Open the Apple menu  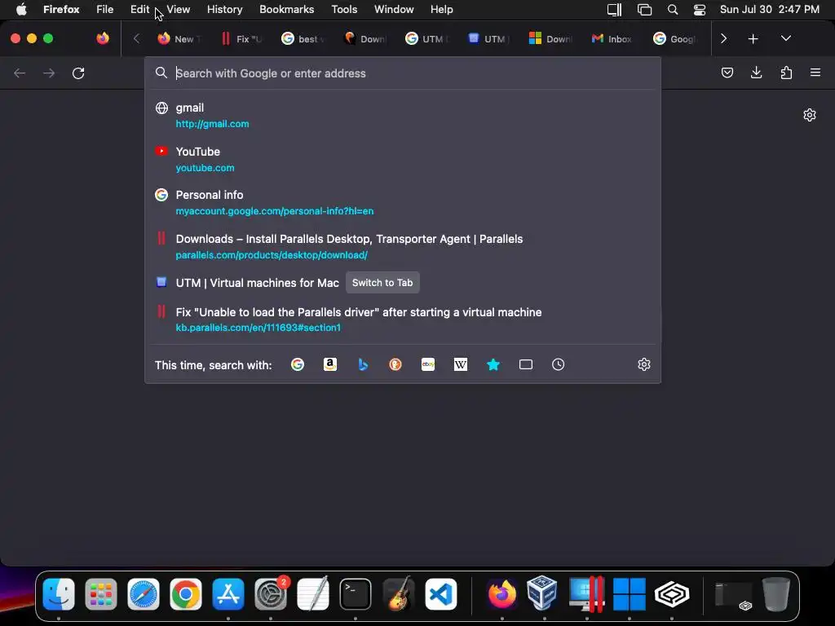[21, 10]
